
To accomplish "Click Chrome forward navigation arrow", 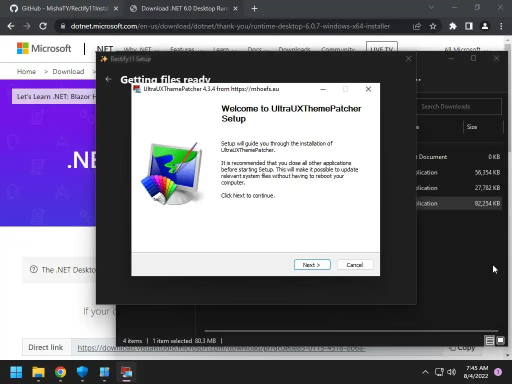I will coord(27,26).
